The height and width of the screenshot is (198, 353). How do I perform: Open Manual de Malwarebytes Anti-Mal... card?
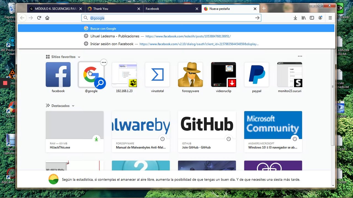[141, 132]
